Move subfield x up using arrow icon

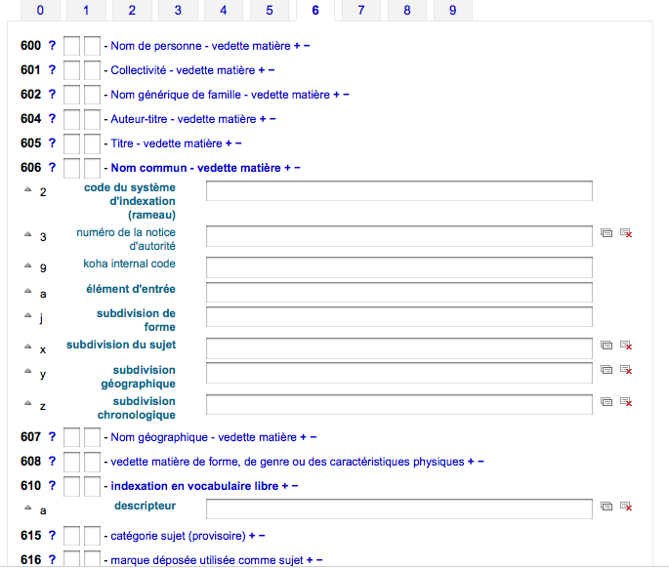click(26, 346)
